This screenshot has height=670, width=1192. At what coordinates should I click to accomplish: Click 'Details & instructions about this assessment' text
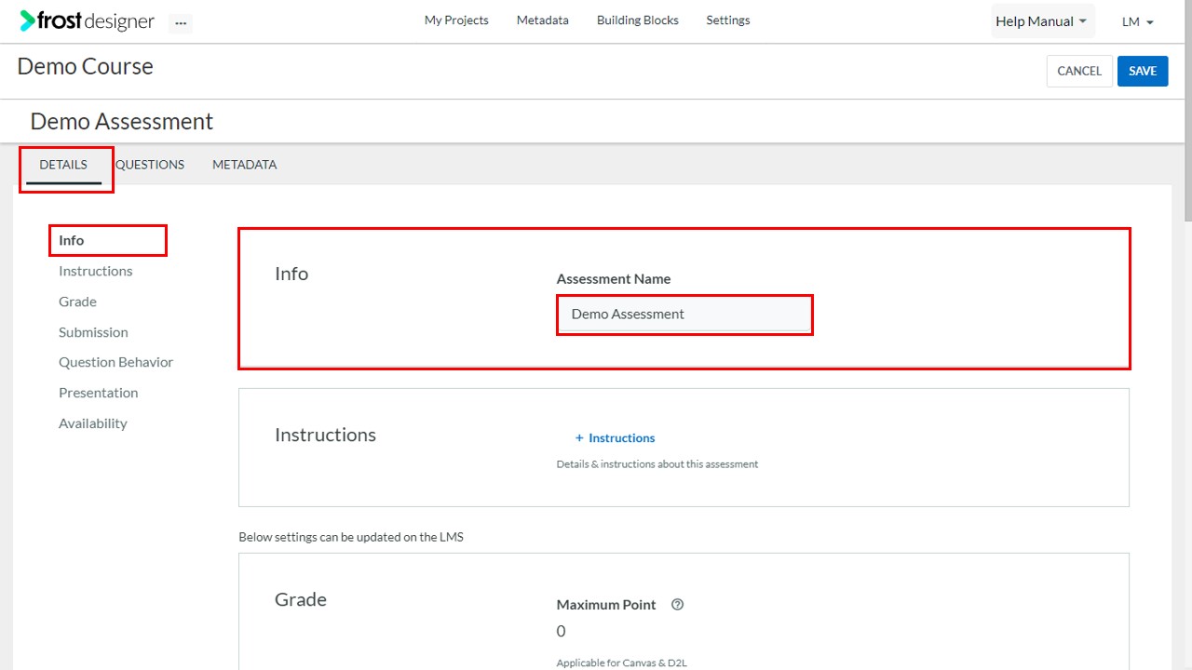(657, 463)
